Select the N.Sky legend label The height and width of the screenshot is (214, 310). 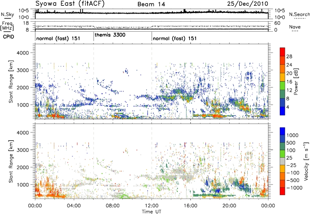(x=7, y=14)
